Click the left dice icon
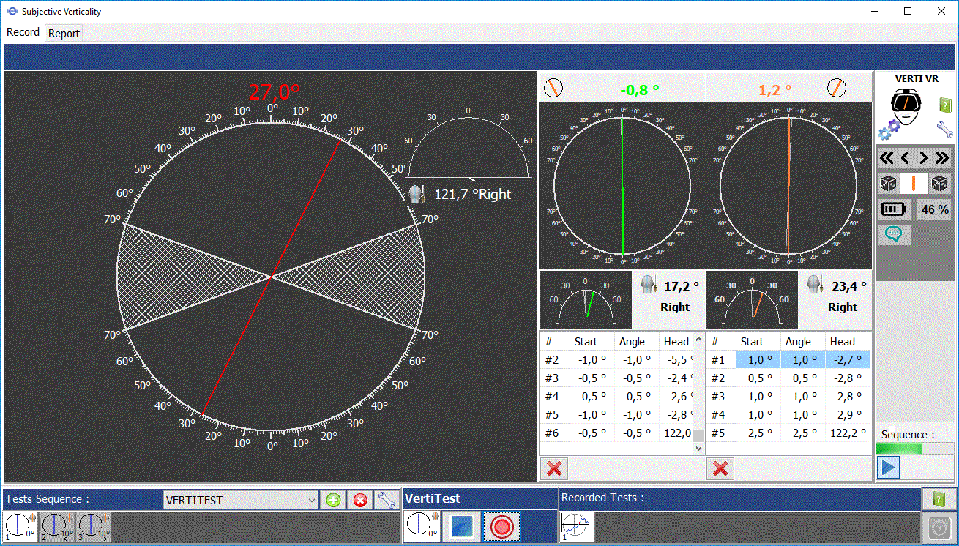Image resolution: width=959 pixels, height=546 pixels. (889, 183)
